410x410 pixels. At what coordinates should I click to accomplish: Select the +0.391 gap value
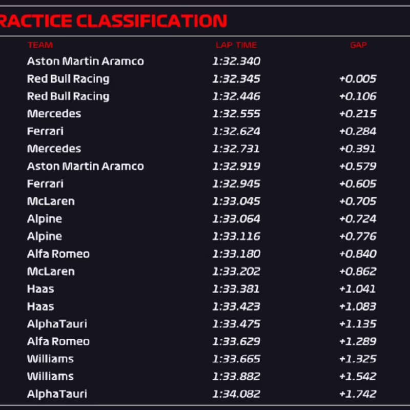[x=358, y=149]
